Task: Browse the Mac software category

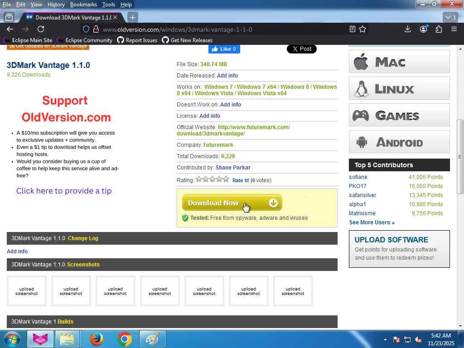Action: 399,62
